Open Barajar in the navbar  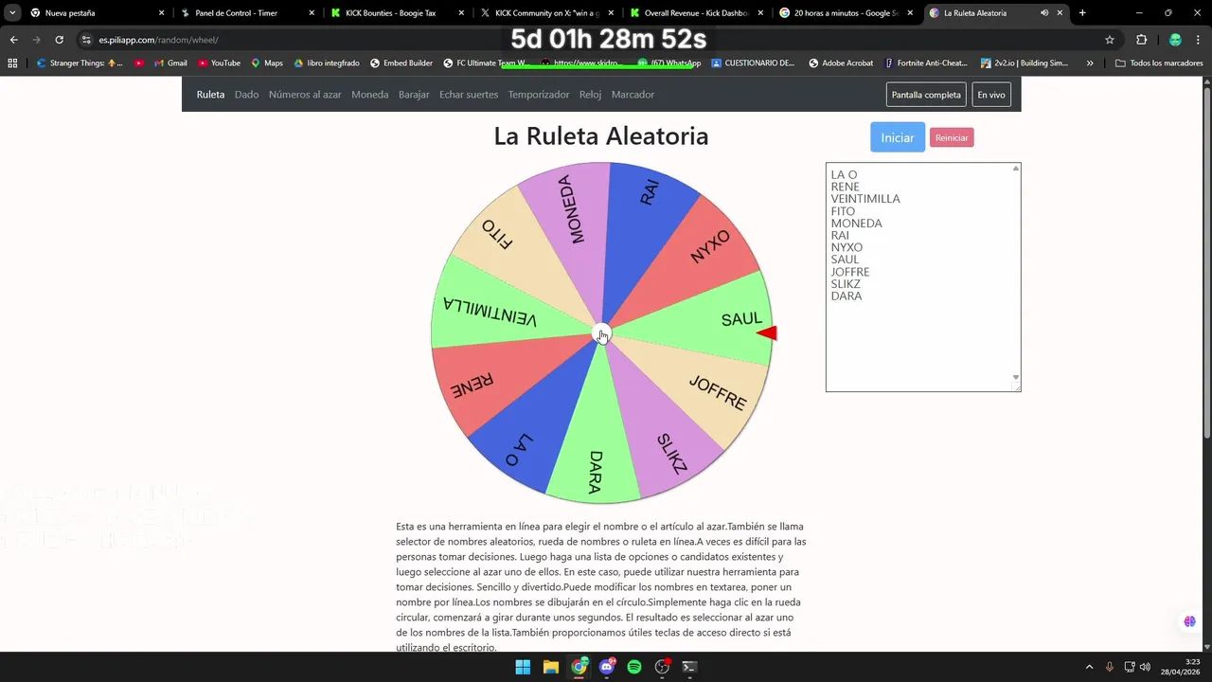pyautogui.click(x=414, y=95)
